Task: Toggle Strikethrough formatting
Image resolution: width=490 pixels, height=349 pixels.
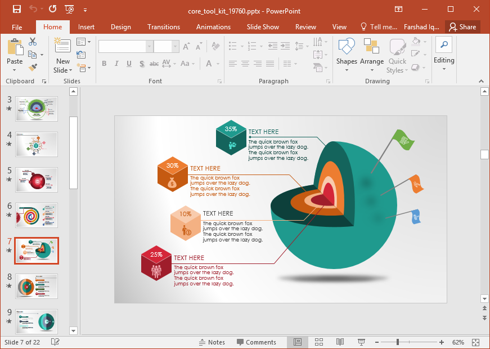Action: pyautogui.click(x=154, y=64)
